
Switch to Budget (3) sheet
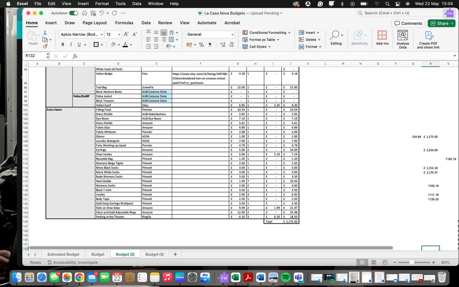154,254
